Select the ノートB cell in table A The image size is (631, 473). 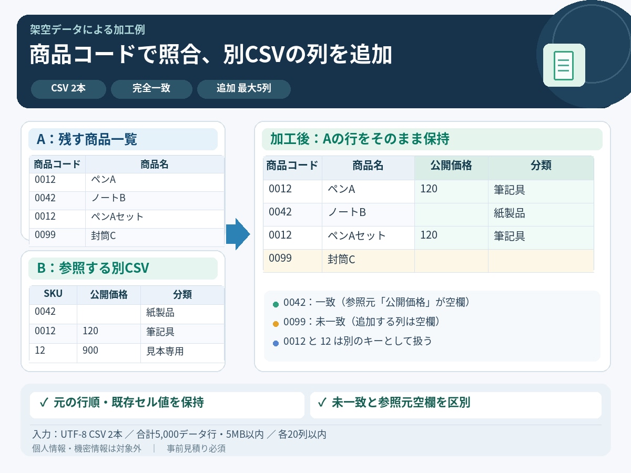click(155, 201)
